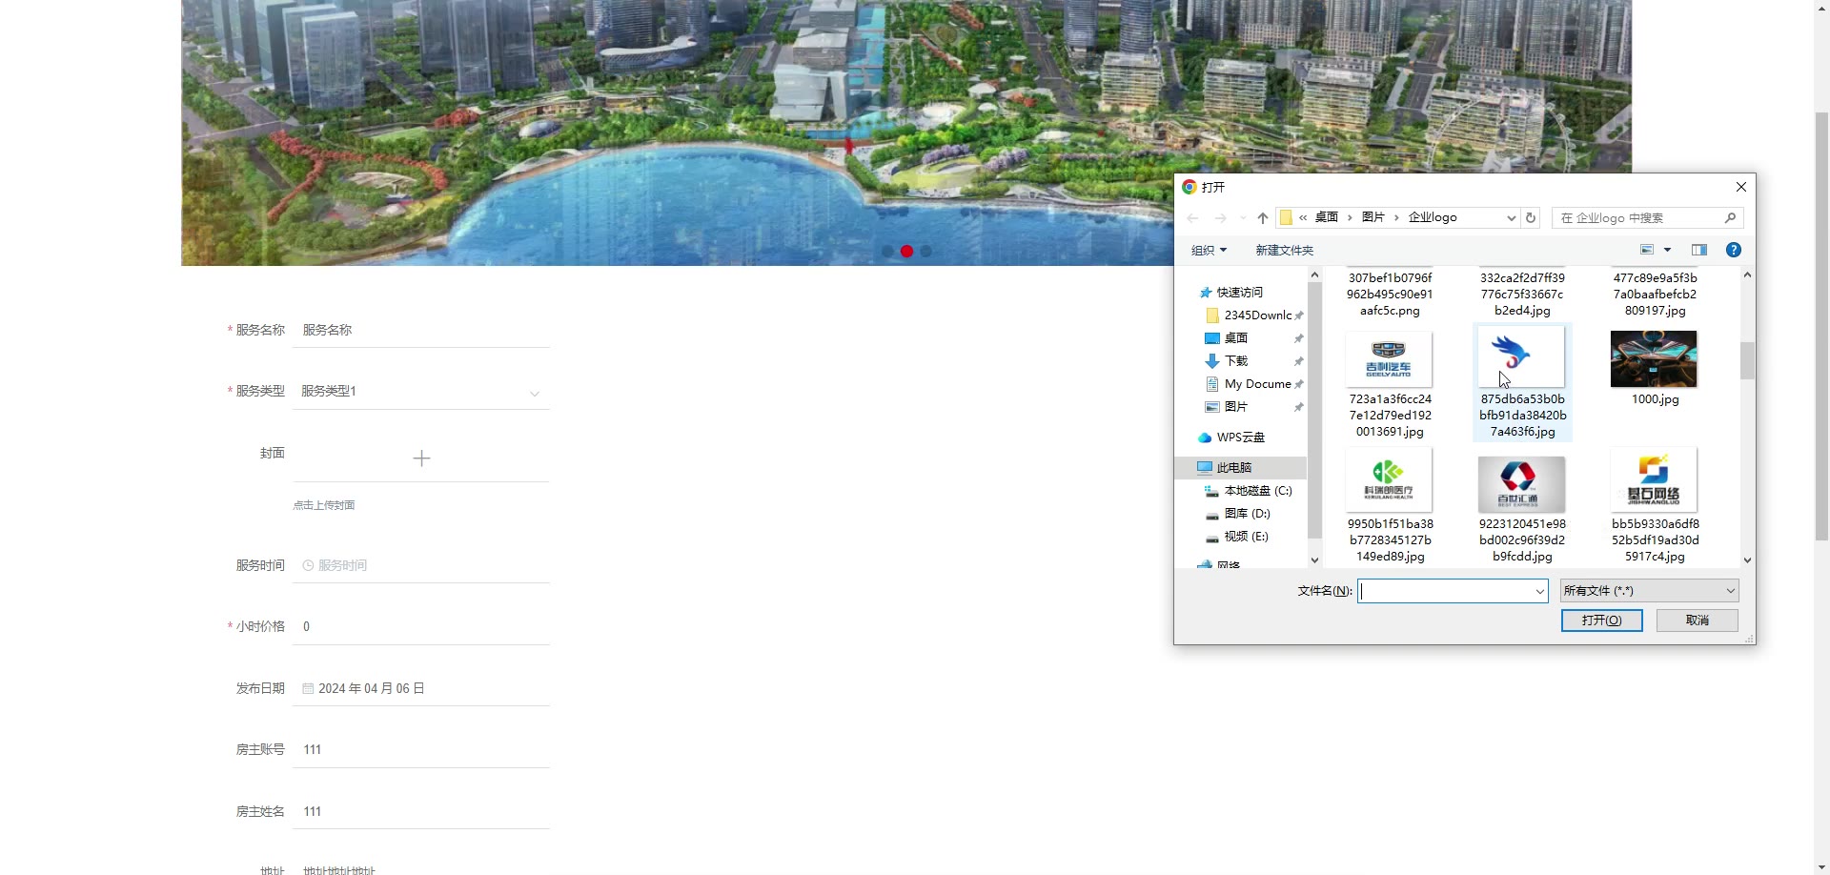Select the first carousel dot
1830x875 pixels.
coord(887,252)
